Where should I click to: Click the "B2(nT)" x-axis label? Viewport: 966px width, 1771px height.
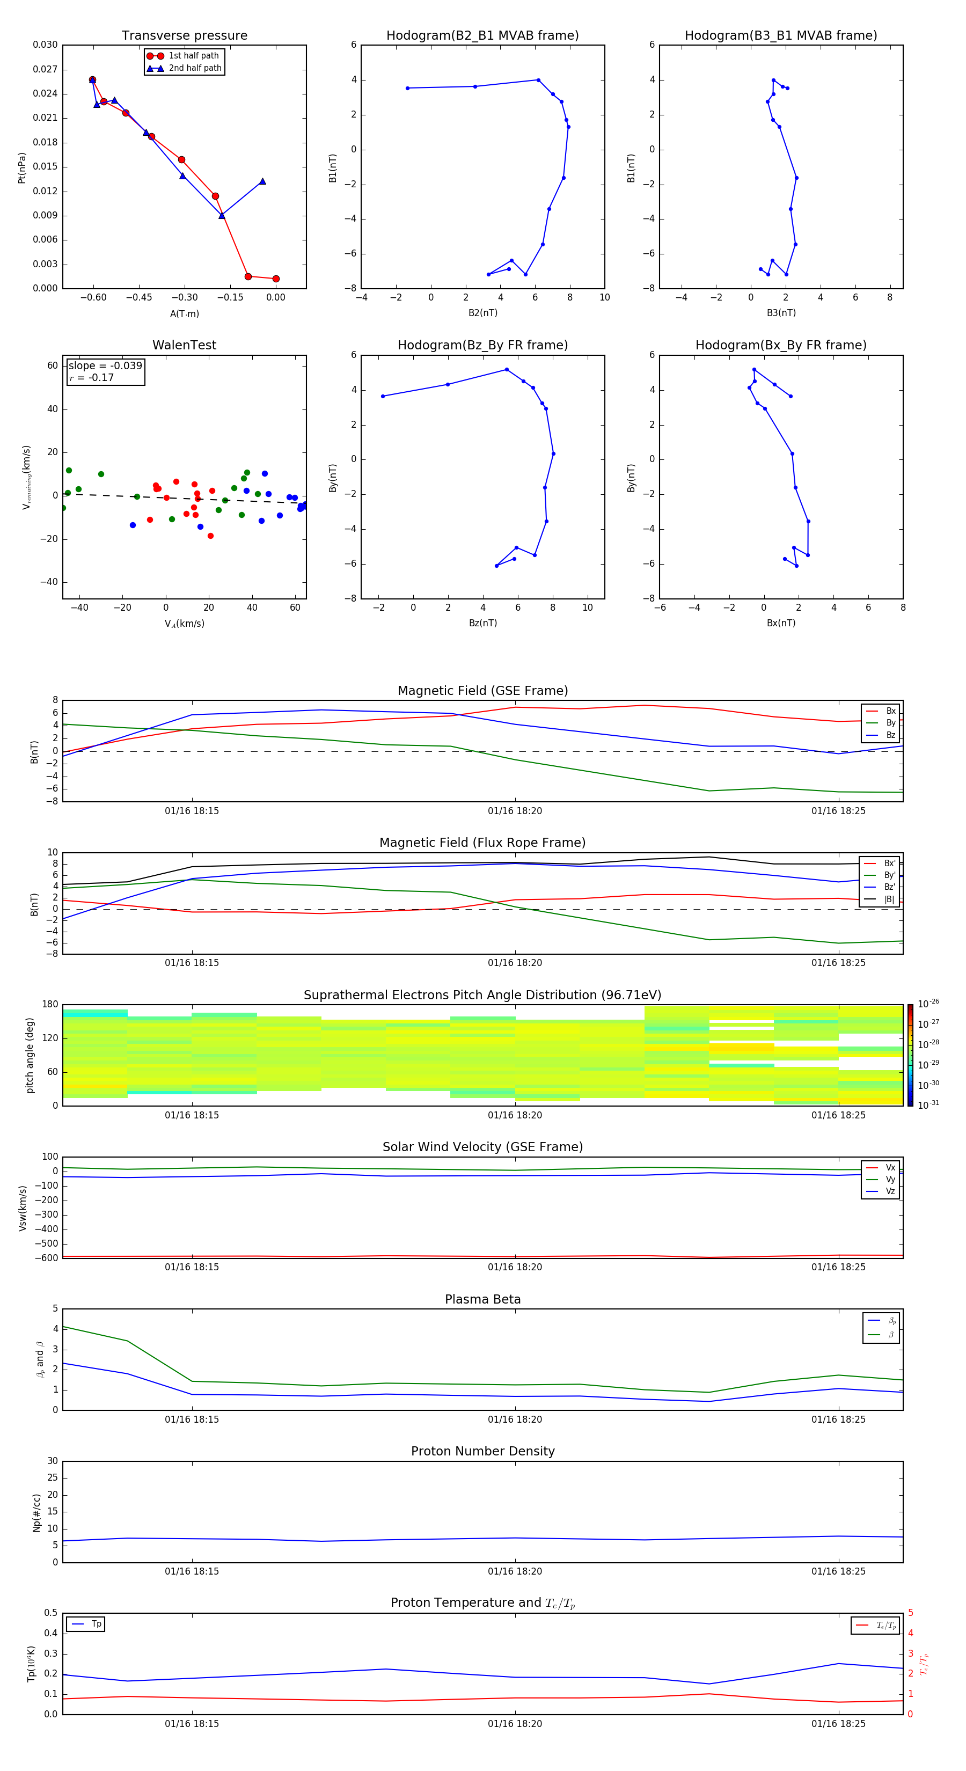(x=482, y=313)
